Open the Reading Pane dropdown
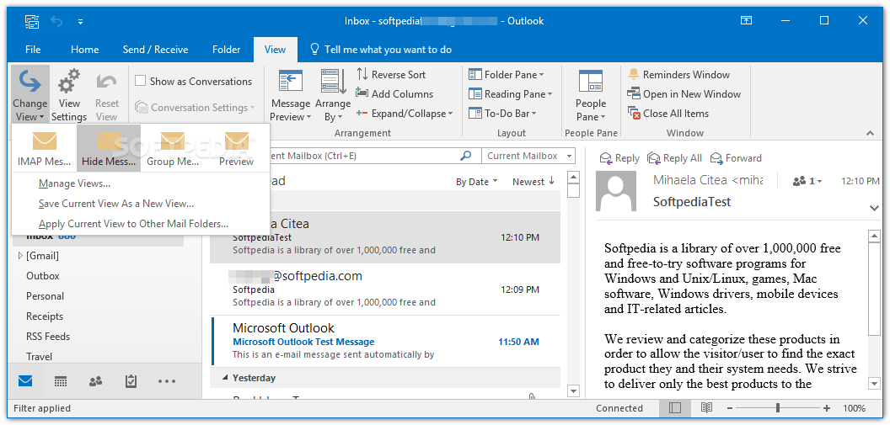 [x=510, y=94]
